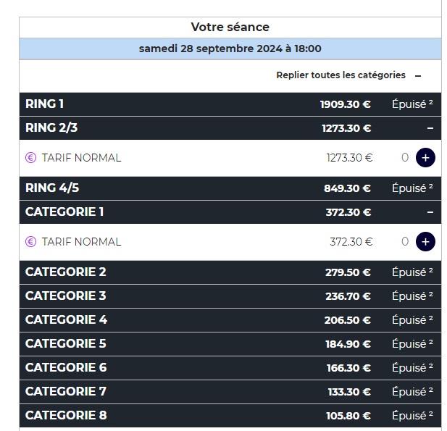Collapse the RING 2/3 section
Image resolution: width=447 pixels, height=431 pixels.
click(430, 128)
